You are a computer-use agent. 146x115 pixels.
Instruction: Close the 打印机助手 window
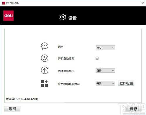(142, 3)
